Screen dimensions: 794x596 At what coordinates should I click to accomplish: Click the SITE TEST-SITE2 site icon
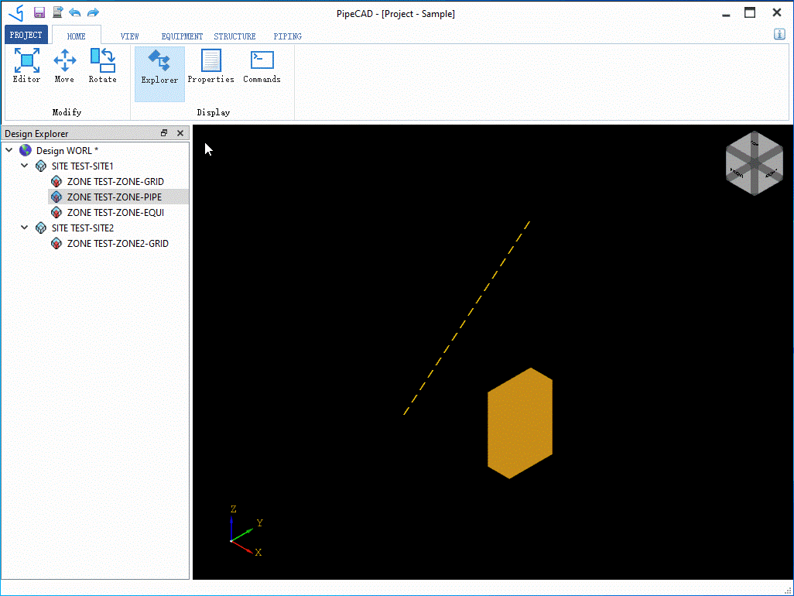click(41, 228)
